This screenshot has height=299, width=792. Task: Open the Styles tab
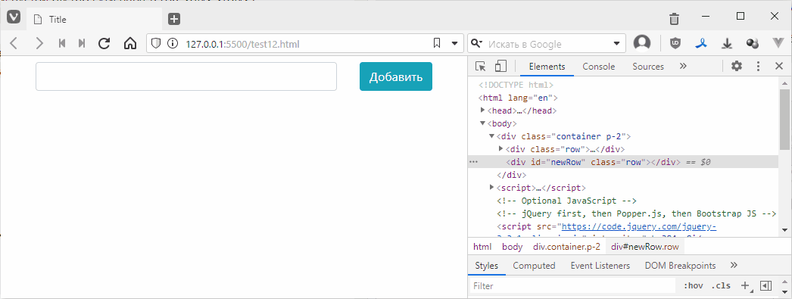pyautogui.click(x=486, y=266)
